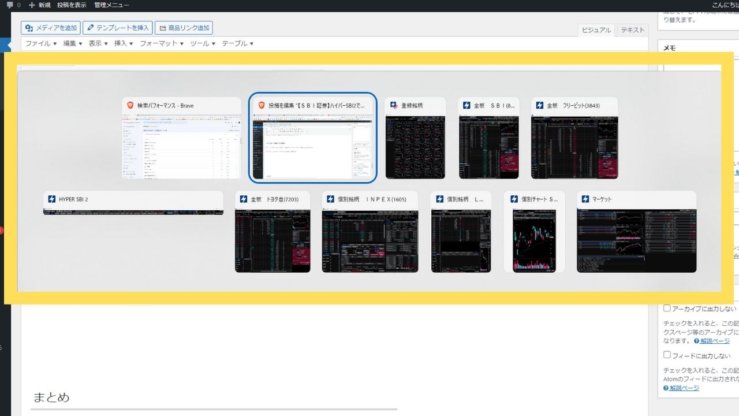Click Brave icon on 検索パフォーマンス window
This screenshot has height=416, width=739.
[x=130, y=106]
